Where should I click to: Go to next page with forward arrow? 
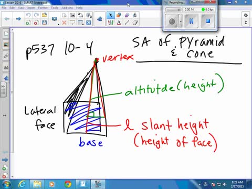pos(18,19)
